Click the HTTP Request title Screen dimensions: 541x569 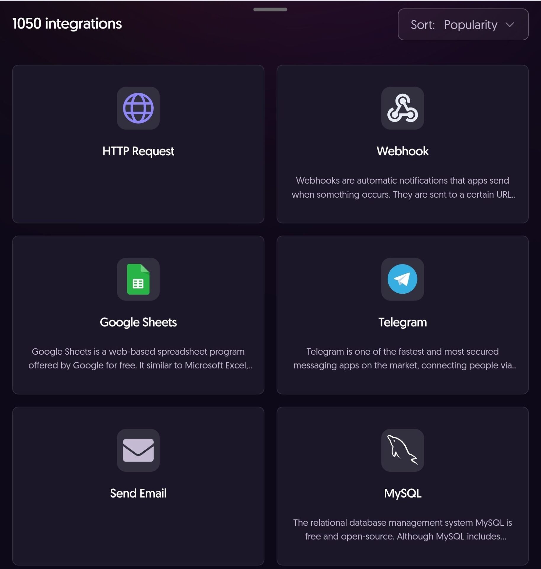(138, 151)
